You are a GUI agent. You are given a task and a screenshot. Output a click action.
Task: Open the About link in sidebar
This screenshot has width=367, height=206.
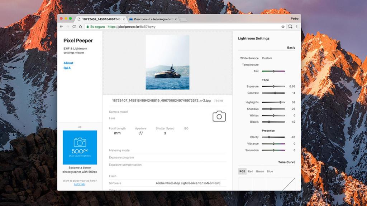[68, 63]
